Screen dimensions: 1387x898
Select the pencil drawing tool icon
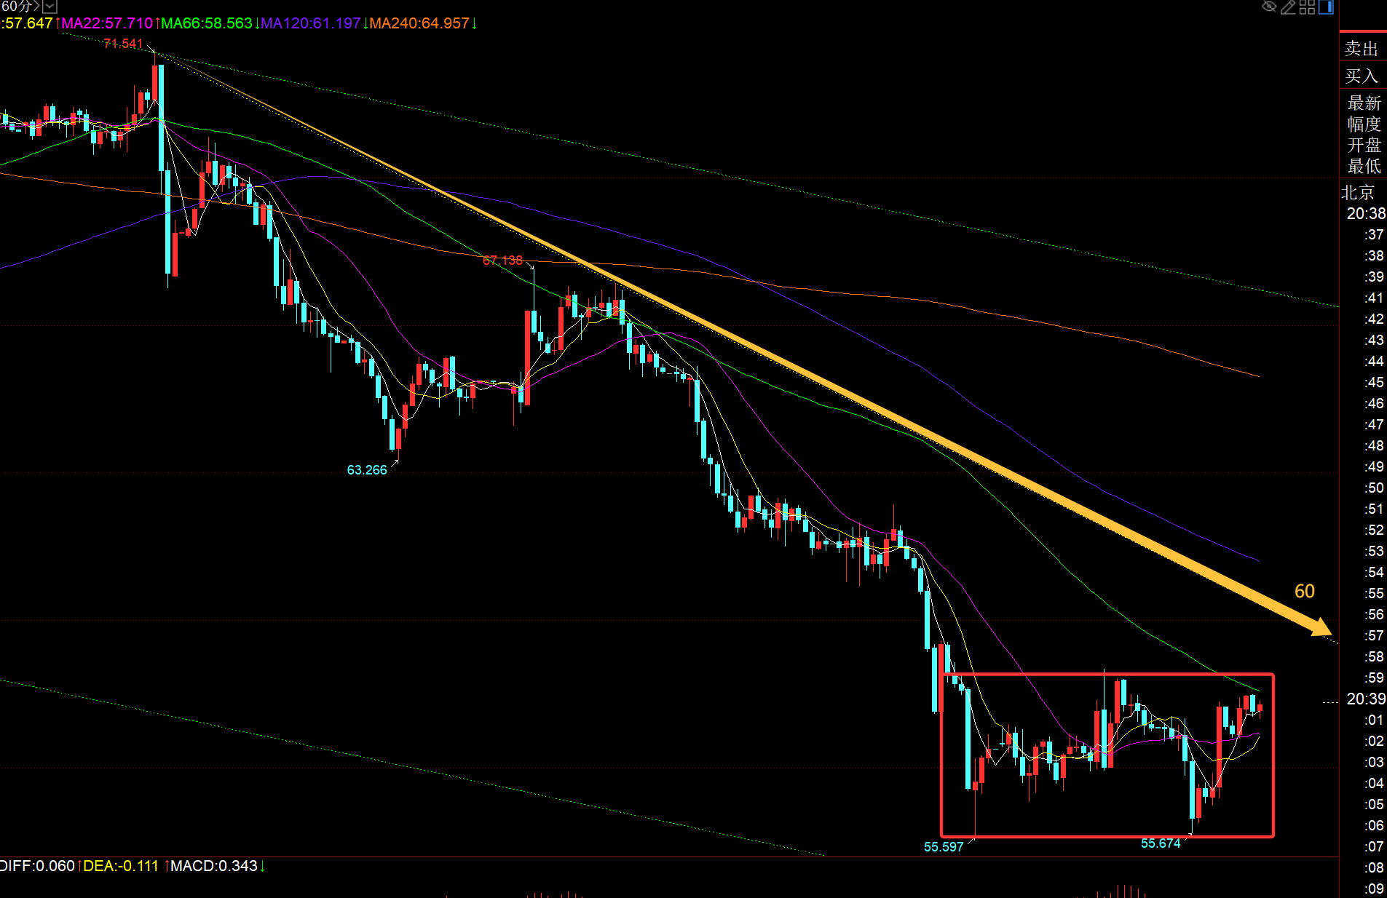[x=1288, y=7]
